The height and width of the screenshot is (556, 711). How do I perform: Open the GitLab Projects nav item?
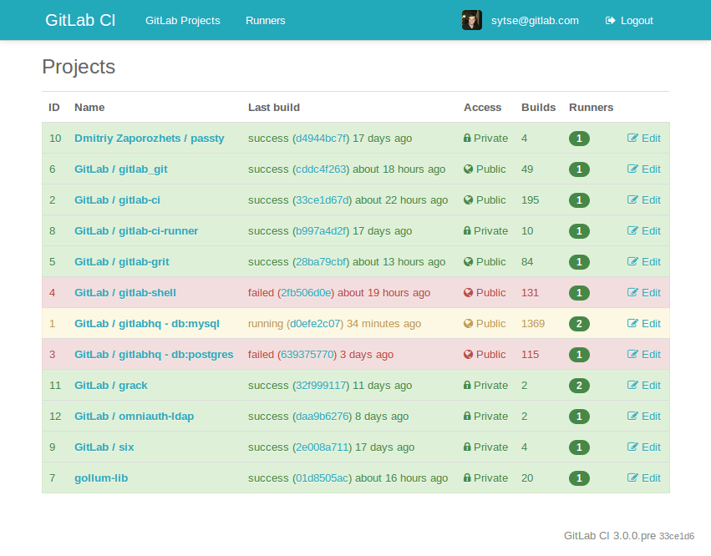pyautogui.click(x=182, y=20)
